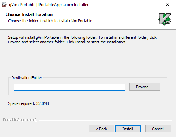Click the blank gray area above Destination Folder
Viewport: 176px width, 137px height.
point(87,60)
